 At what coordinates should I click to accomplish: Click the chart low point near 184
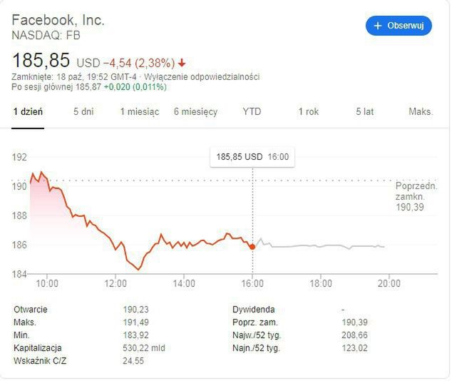pos(138,269)
